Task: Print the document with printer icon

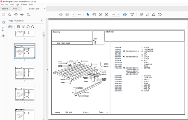Action: (22, 15)
